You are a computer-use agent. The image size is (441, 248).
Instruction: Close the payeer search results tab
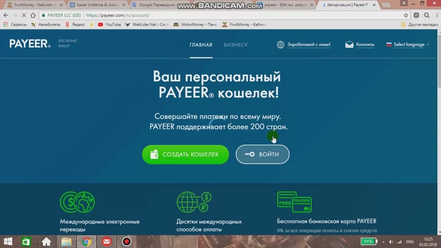pos(311,5)
